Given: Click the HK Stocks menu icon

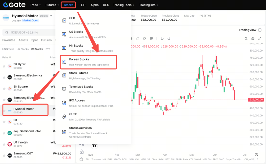Looking at the screenshot, I should point(64,48).
